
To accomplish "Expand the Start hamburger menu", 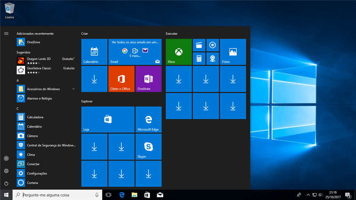I will click(6, 33).
